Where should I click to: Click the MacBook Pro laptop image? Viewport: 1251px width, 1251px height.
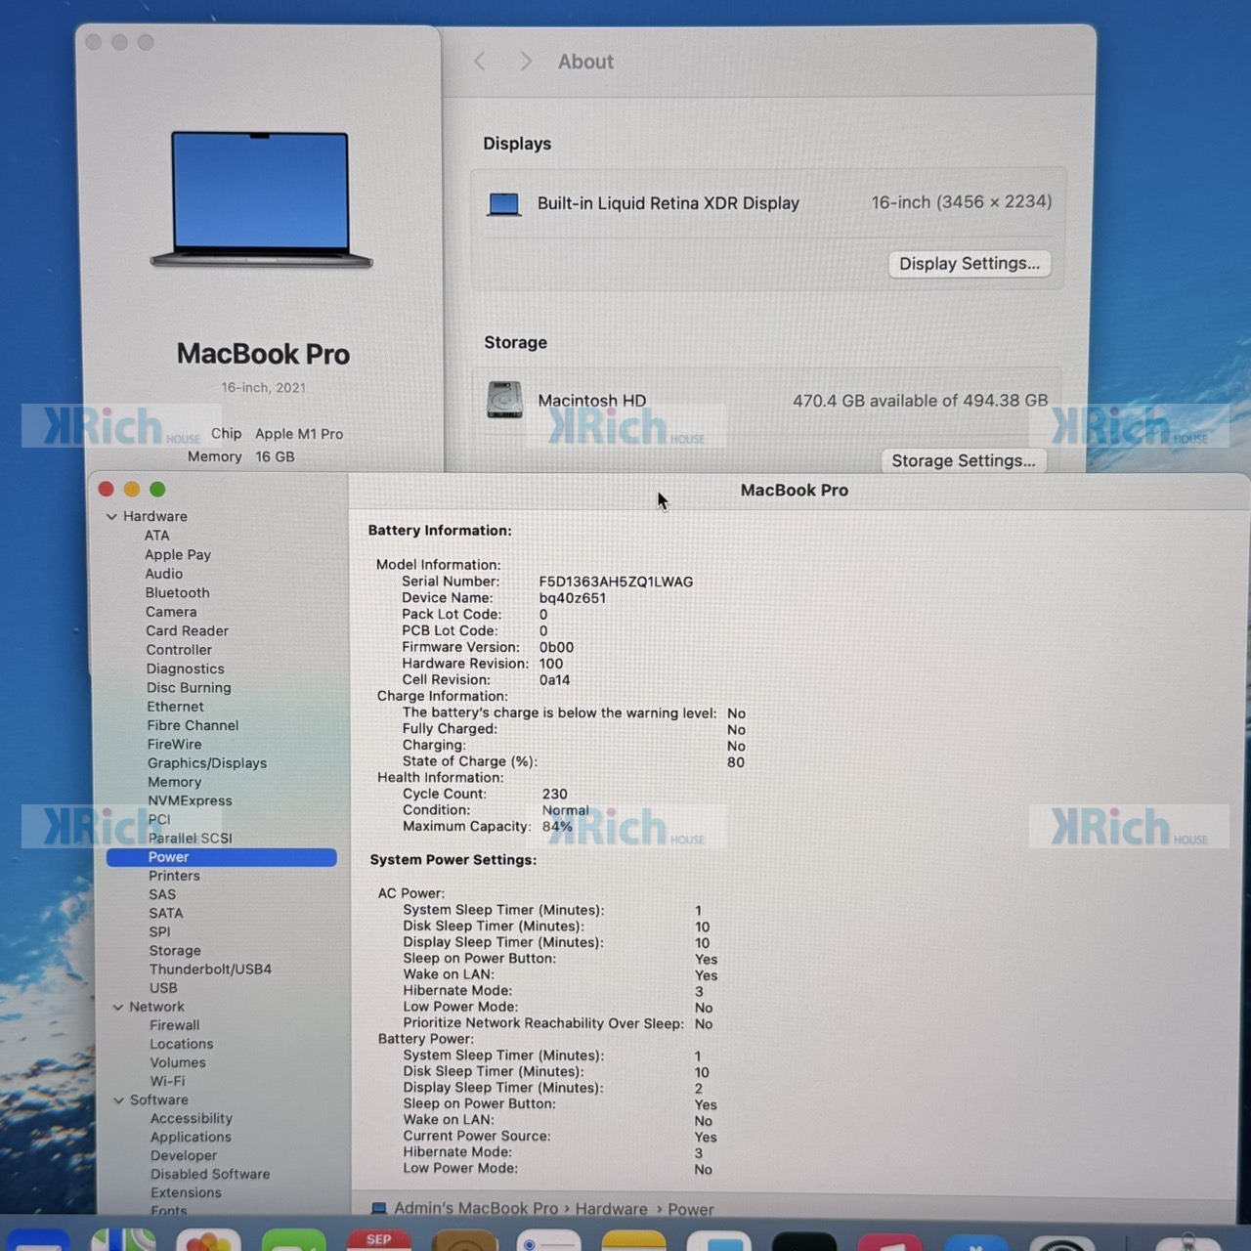point(262,199)
